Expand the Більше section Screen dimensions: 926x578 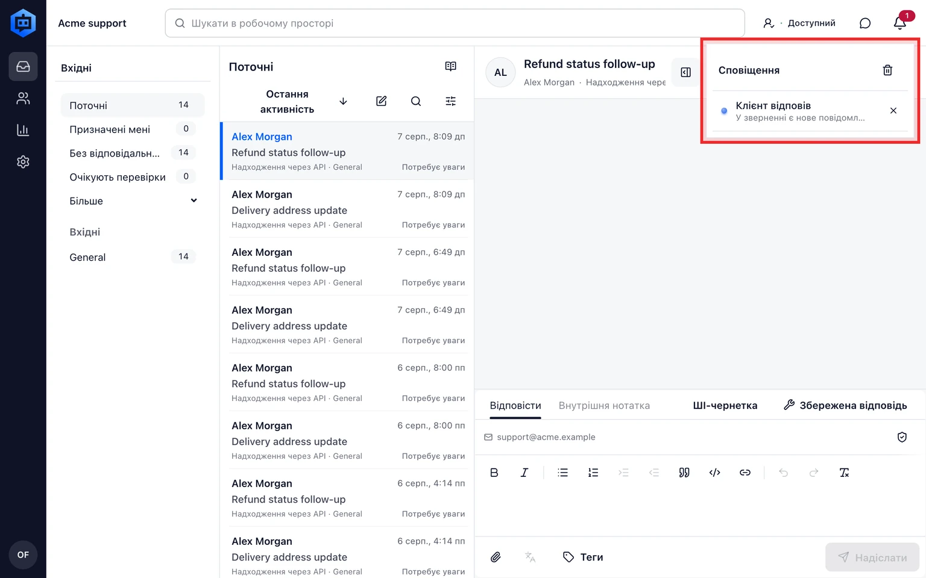coord(133,201)
